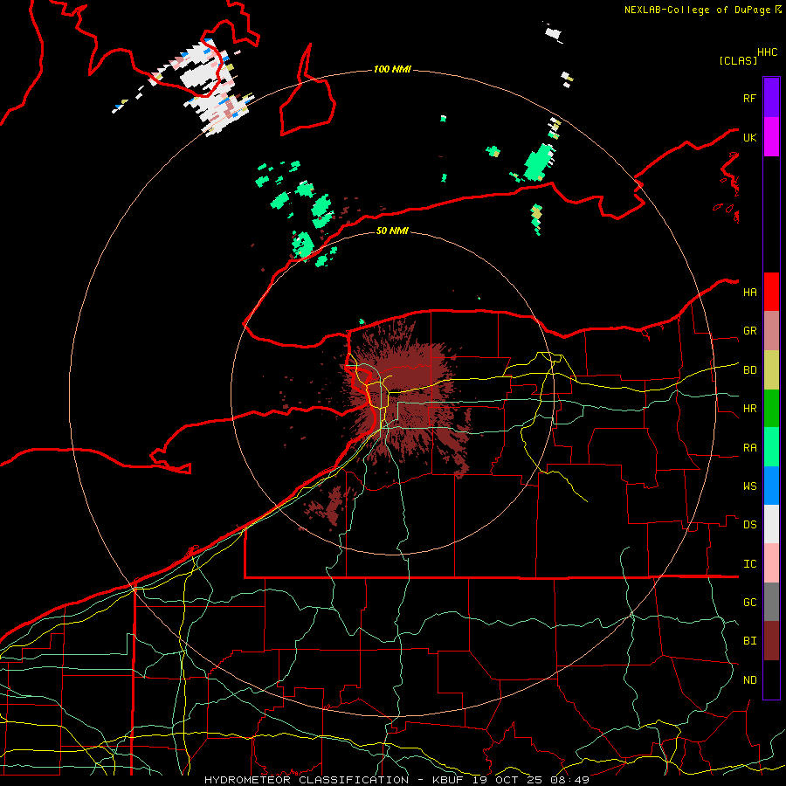Click the WS legend label
The height and width of the screenshot is (786, 786).
click(x=749, y=486)
